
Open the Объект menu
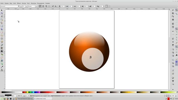pyautogui.click(x=19, y=3)
